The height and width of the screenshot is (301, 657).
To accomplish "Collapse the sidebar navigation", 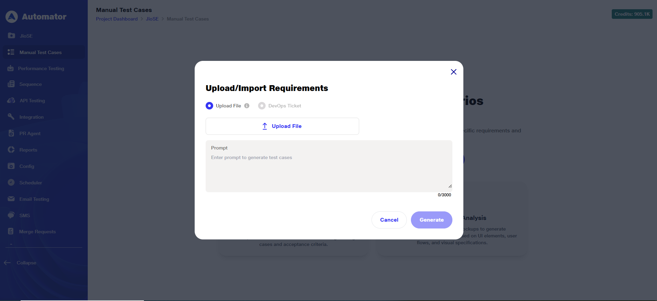I will coord(21,263).
